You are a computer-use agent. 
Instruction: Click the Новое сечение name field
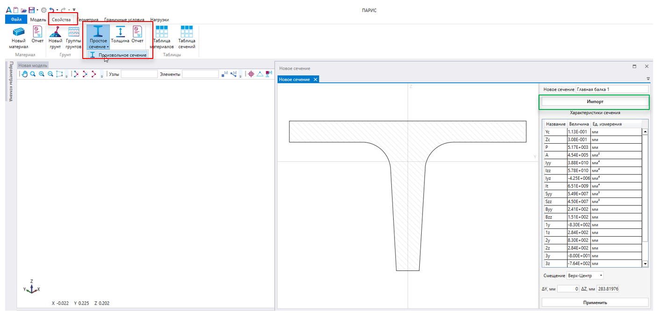coord(612,89)
